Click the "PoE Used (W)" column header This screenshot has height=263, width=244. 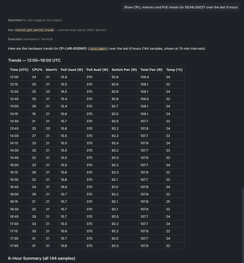click(72, 70)
